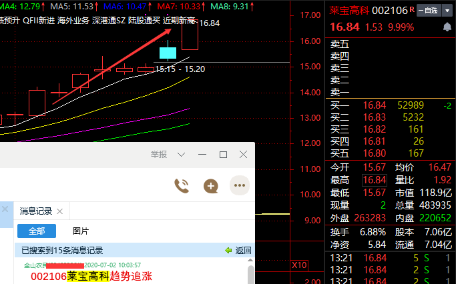Click the 卖五 ask row label
The height and width of the screenshot is (284, 456).
pos(340,44)
